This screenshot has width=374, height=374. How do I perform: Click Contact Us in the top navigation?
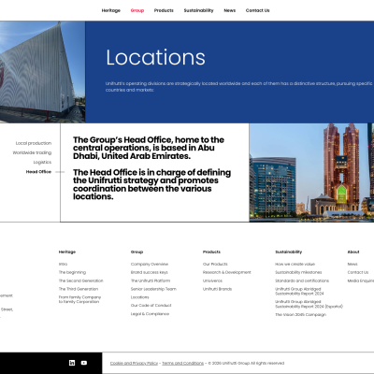pos(258,10)
